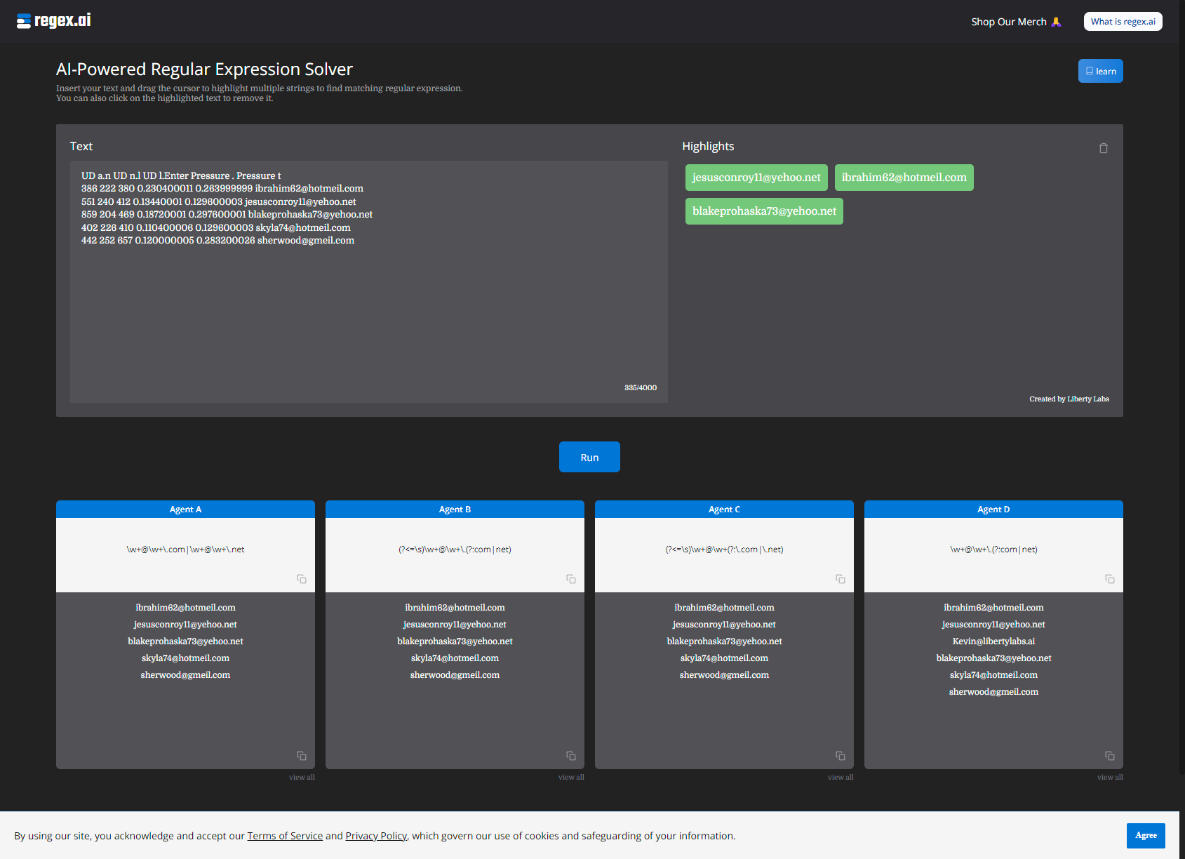Click the line starting with 442 252 657

click(x=217, y=241)
